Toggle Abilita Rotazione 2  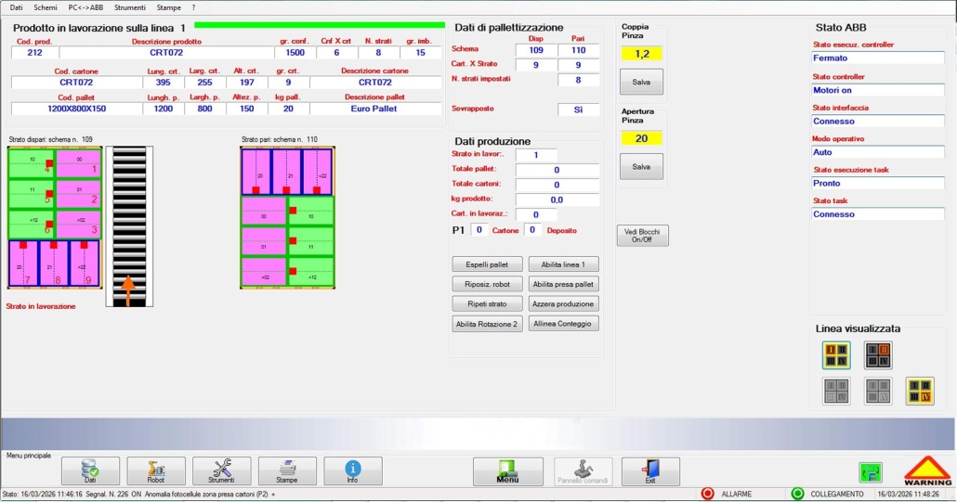pos(486,324)
